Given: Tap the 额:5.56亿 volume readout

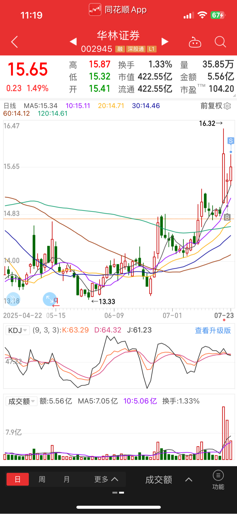Looking at the screenshot, I should [56, 401].
